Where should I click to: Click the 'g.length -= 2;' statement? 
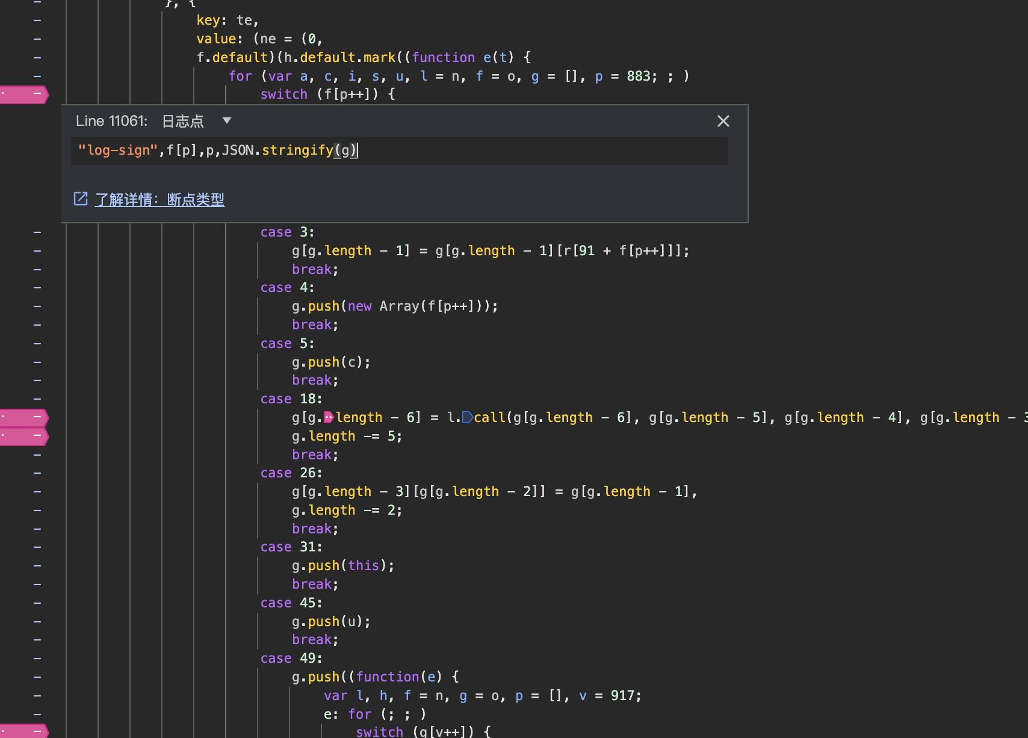point(347,510)
